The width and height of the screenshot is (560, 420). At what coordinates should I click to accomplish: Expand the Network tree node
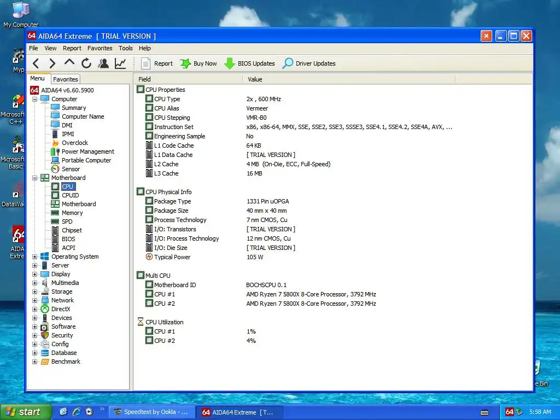[x=34, y=300]
